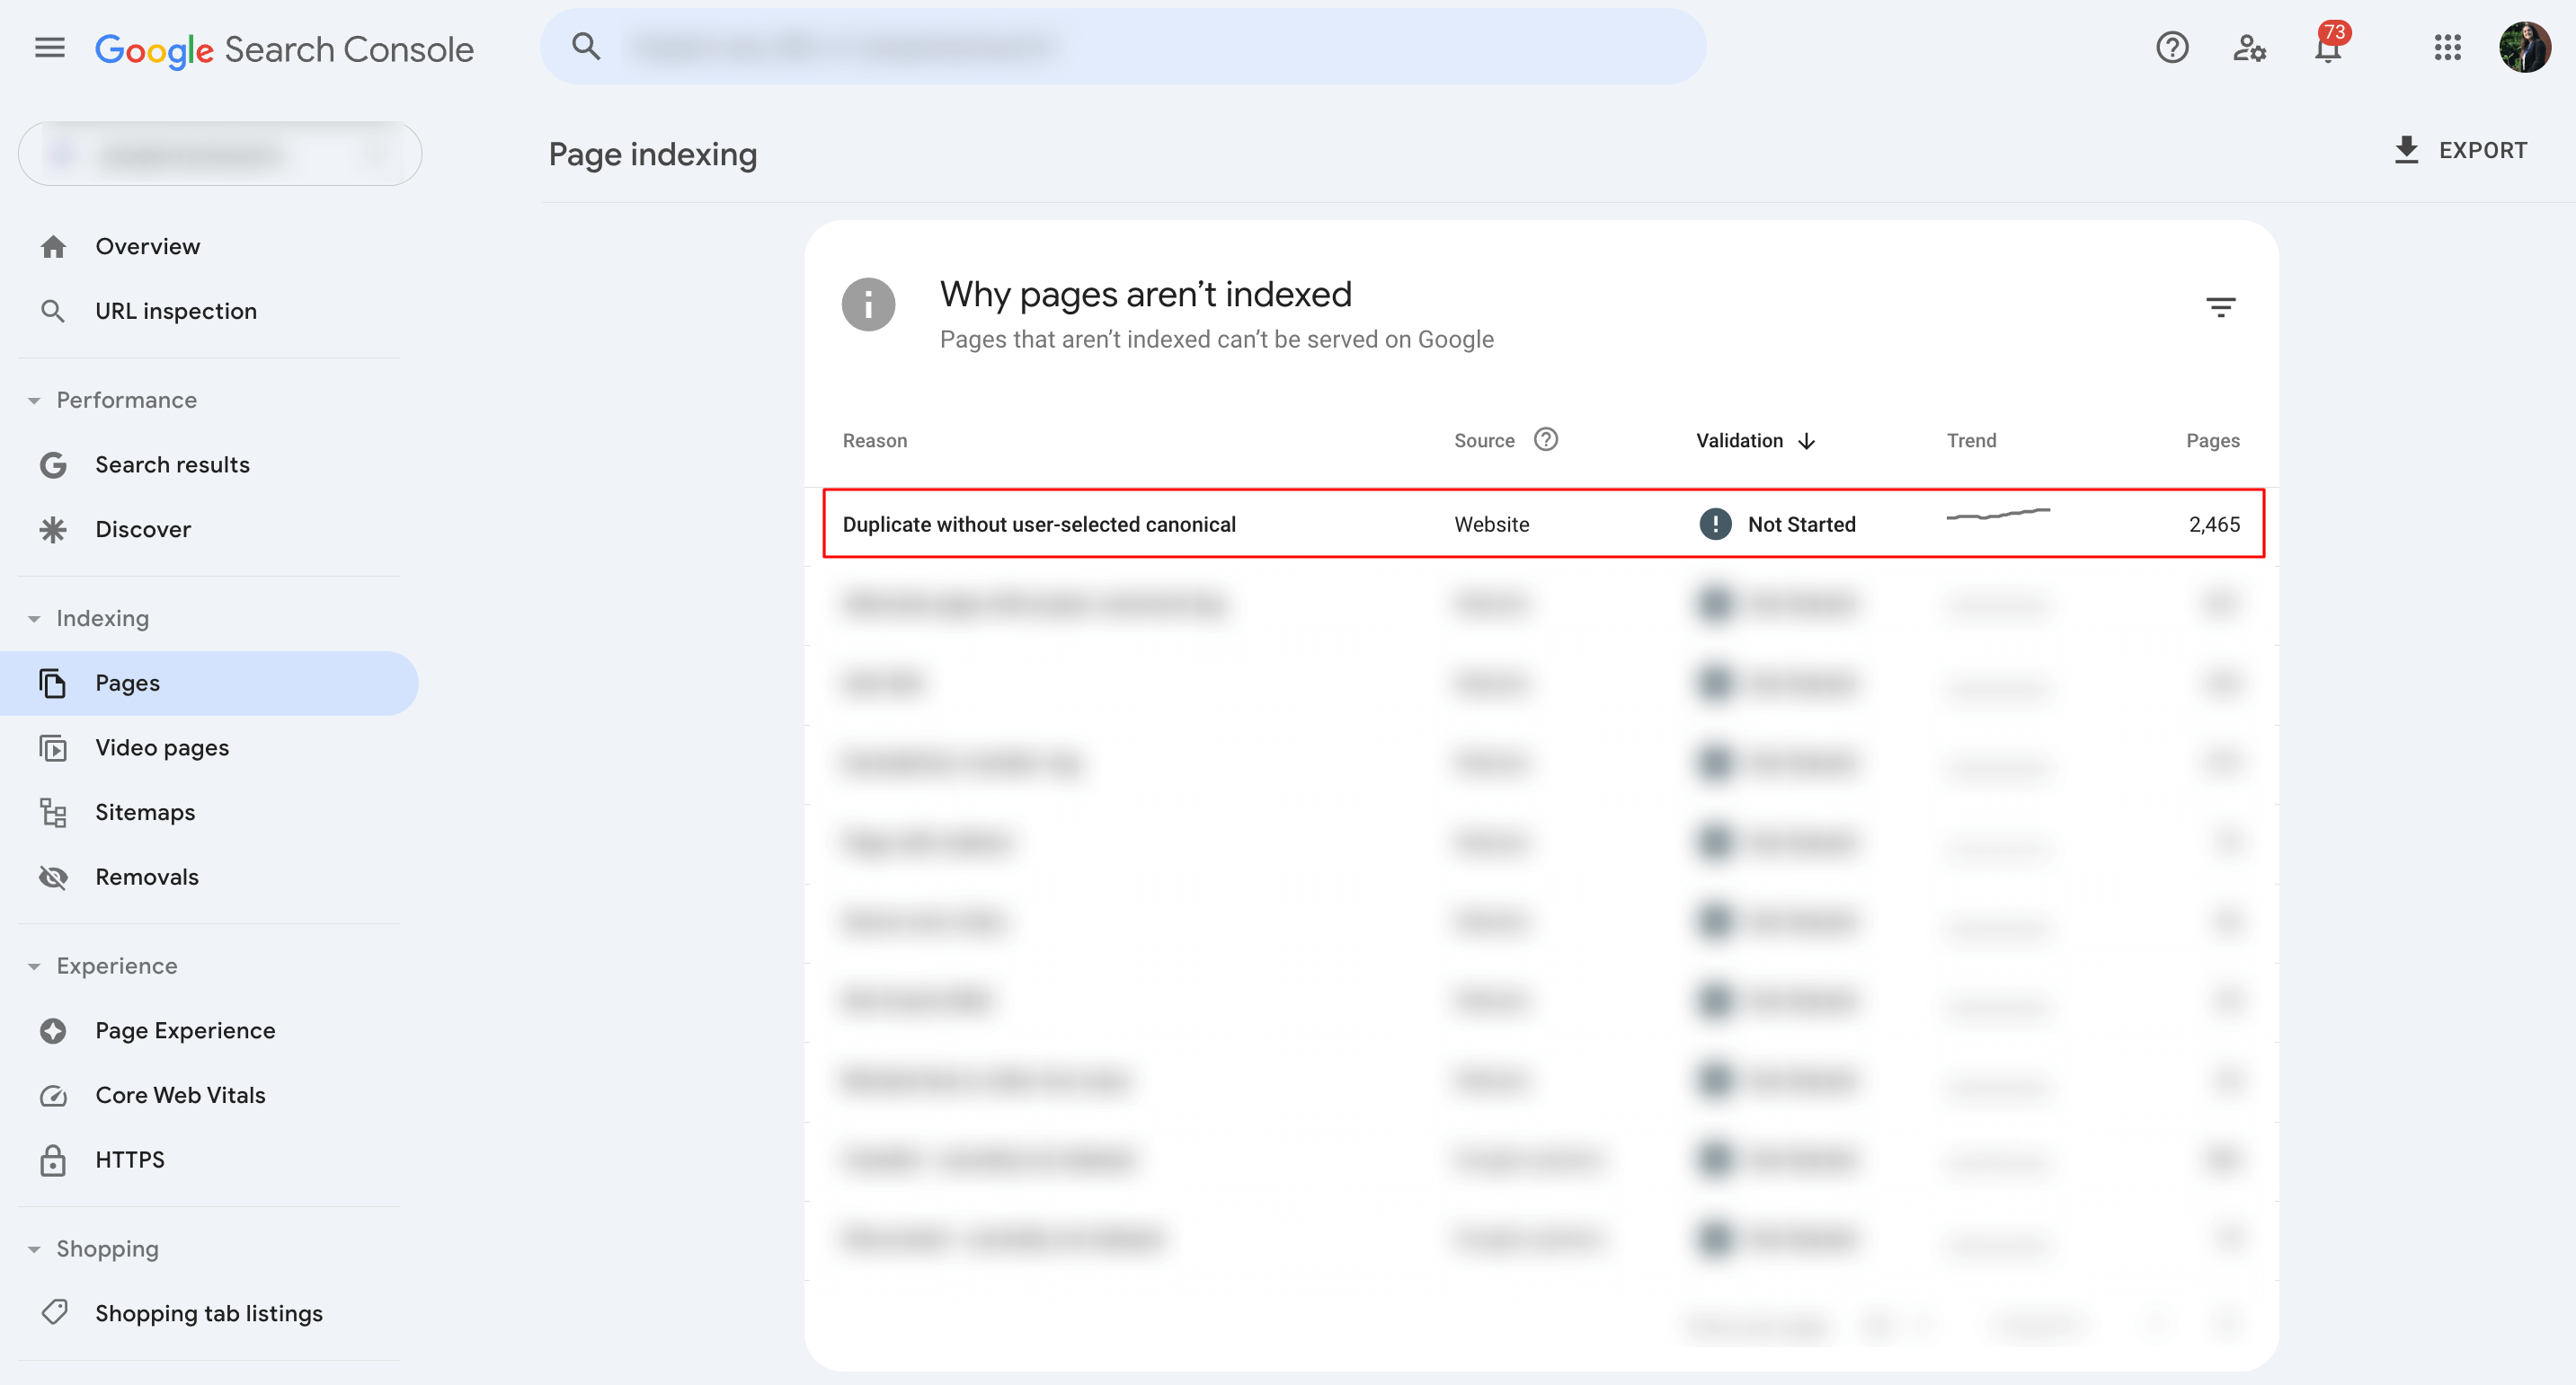This screenshot has width=2576, height=1385.
Task: Click the Pages column header
Action: point(2212,441)
